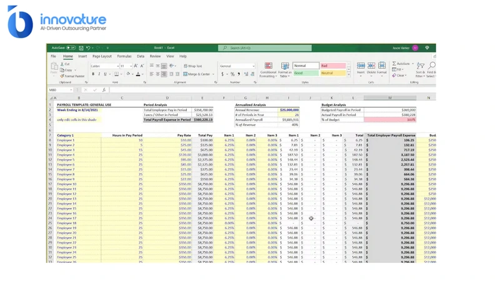
Task: Apply the Neutral cell style swatch
Action: [333, 73]
